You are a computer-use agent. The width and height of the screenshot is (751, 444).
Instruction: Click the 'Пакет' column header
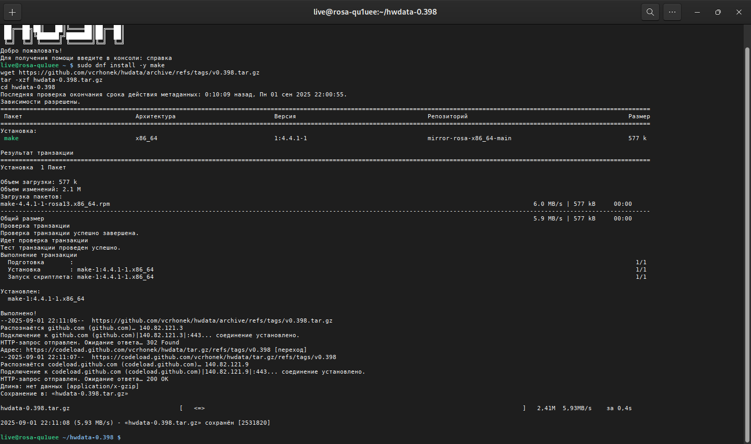point(13,116)
